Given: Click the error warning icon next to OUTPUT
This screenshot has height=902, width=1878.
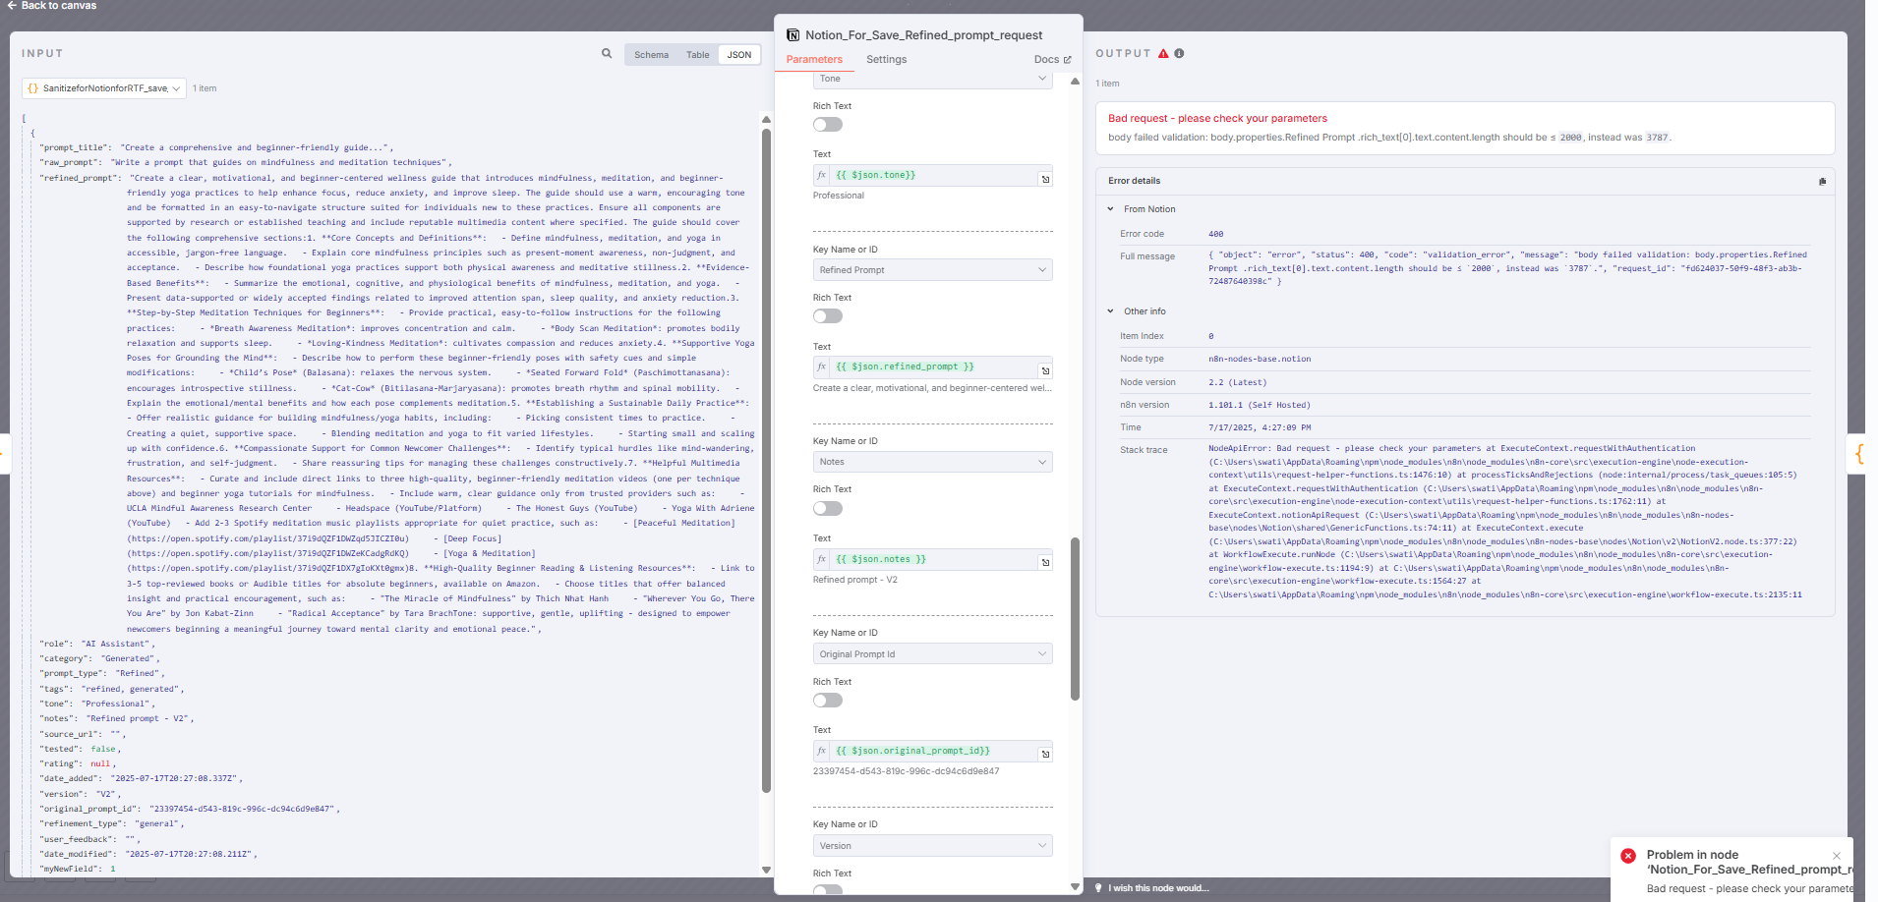Looking at the screenshot, I should (1163, 54).
